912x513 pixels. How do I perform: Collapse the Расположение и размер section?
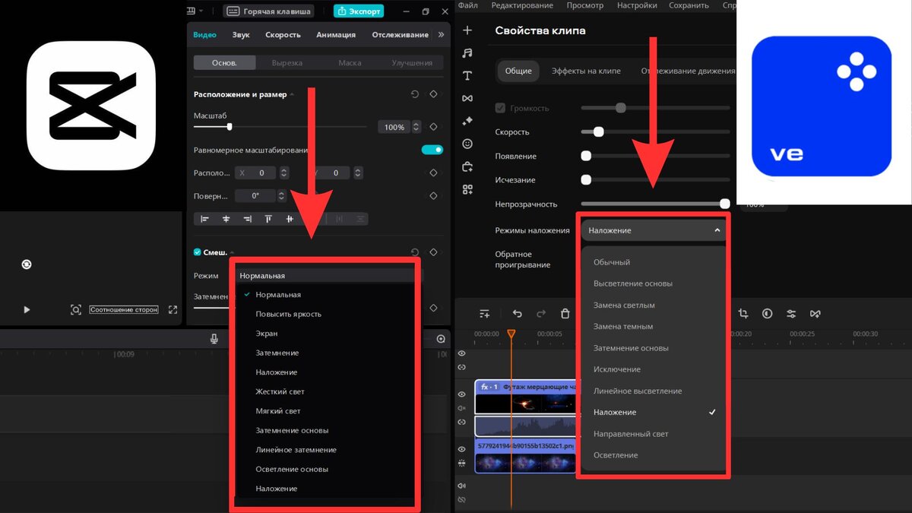[x=292, y=94]
